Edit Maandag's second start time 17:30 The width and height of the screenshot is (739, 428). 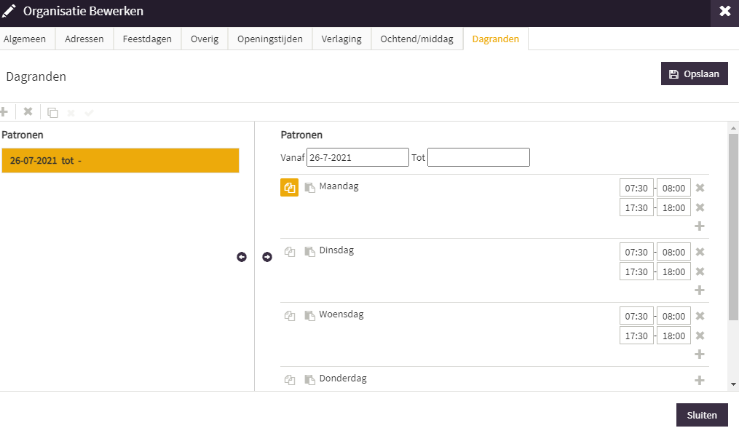[x=637, y=207]
